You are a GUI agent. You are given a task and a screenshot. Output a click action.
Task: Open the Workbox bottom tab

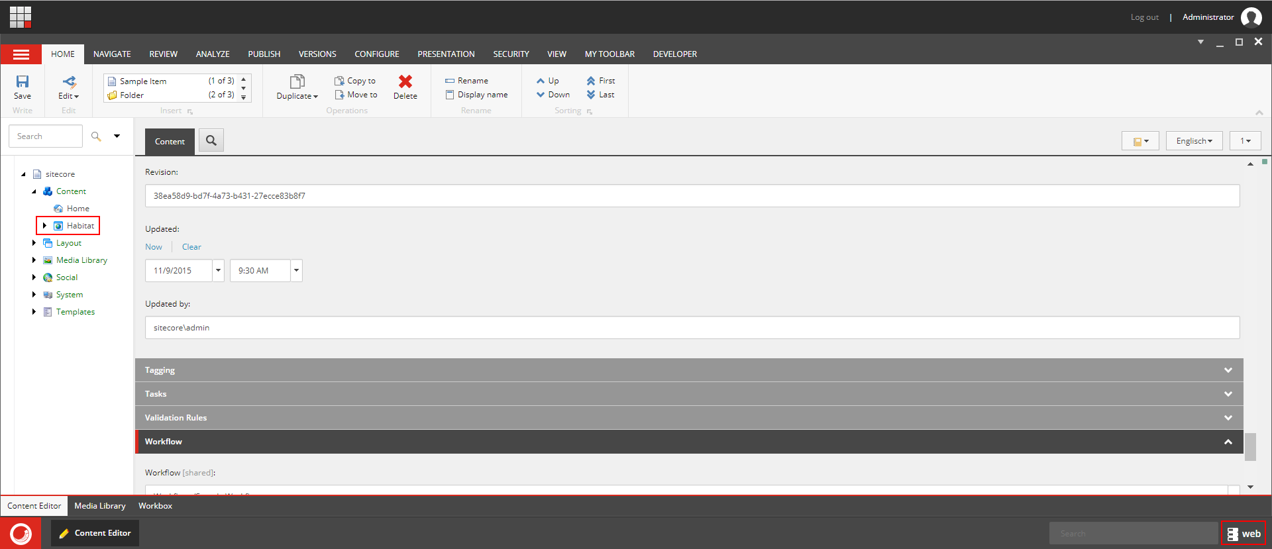click(155, 506)
